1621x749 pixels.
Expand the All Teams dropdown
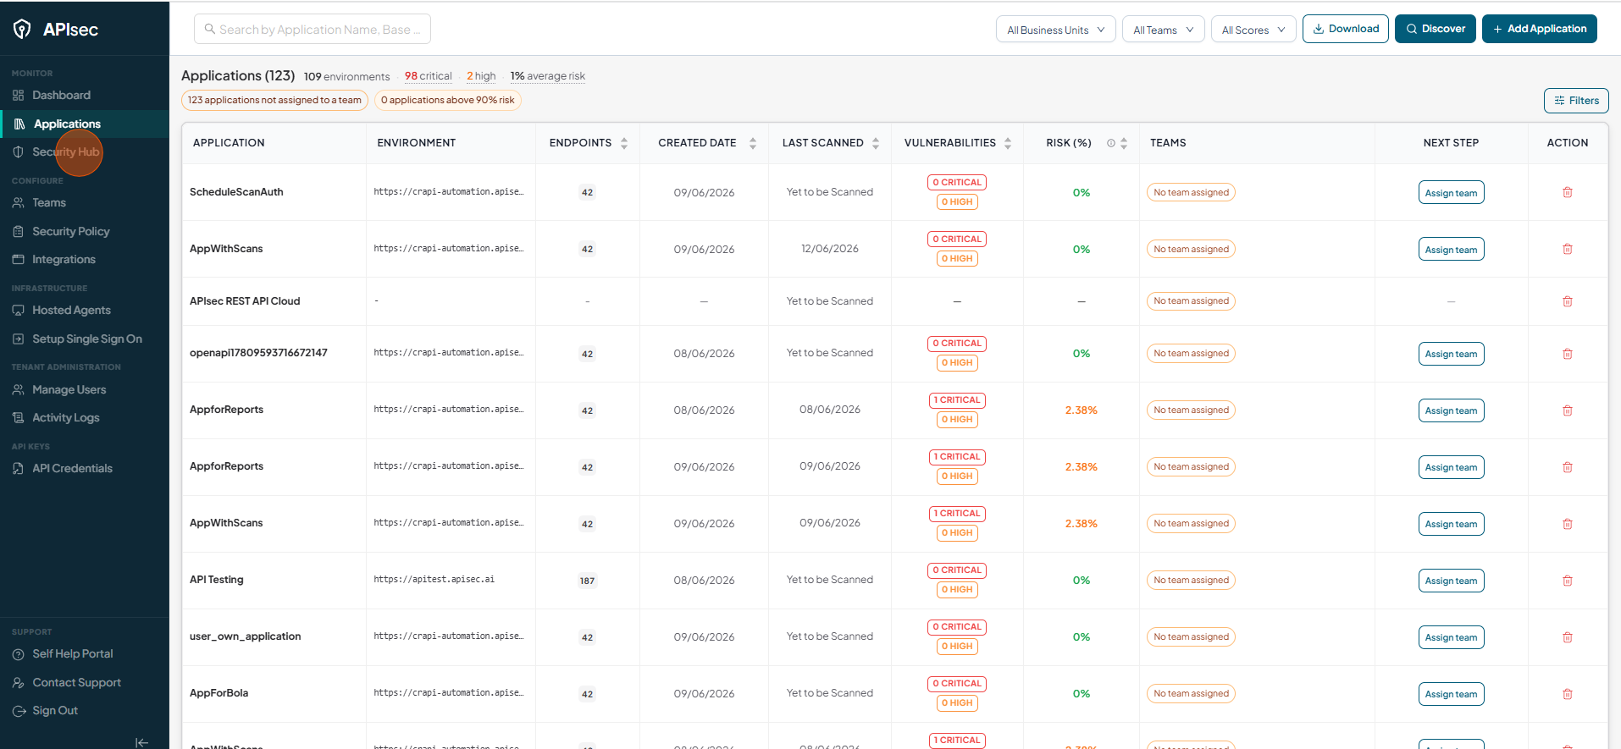click(1163, 30)
